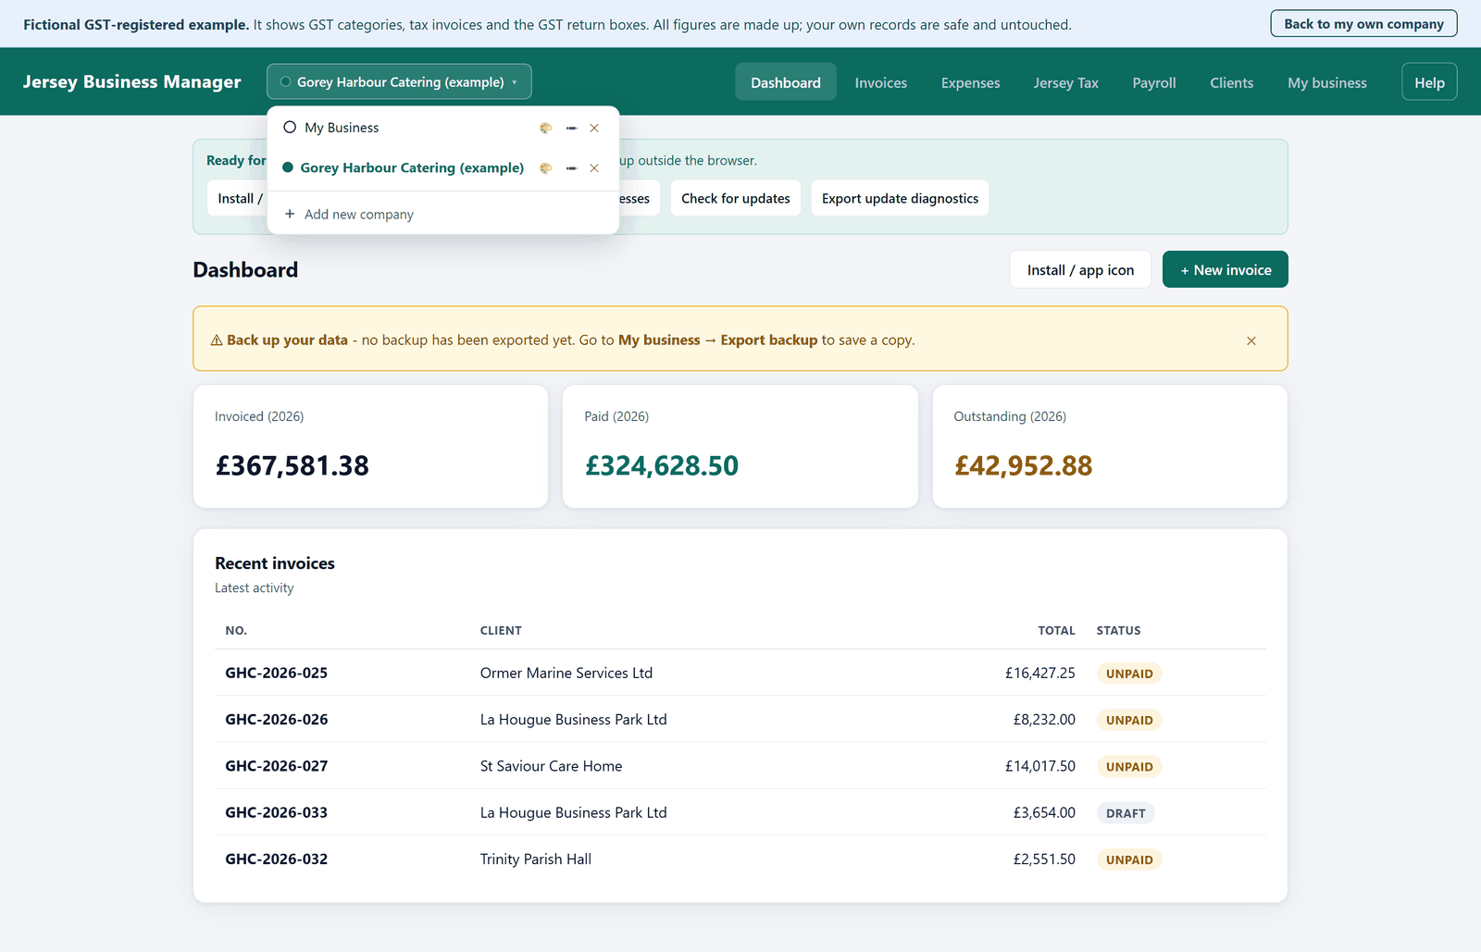Collapse the Gorey Harbour Catering company dropdown
Image resolution: width=1481 pixels, height=952 pixels.
(x=399, y=81)
